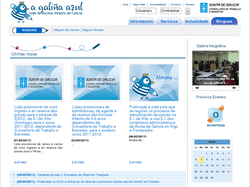
Task: Select day 20 in the calendar
Action: (196, 172)
